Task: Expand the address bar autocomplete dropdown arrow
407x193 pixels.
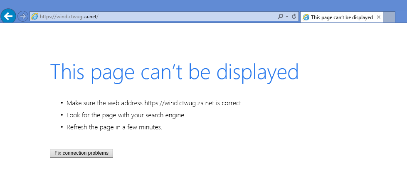Action: (x=287, y=17)
